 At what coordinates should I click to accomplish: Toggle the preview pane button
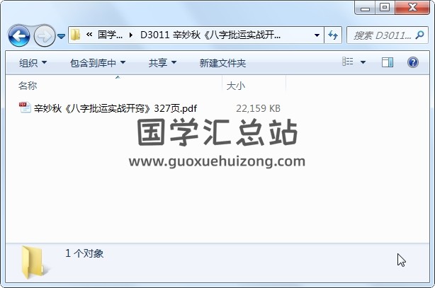(388, 62)
